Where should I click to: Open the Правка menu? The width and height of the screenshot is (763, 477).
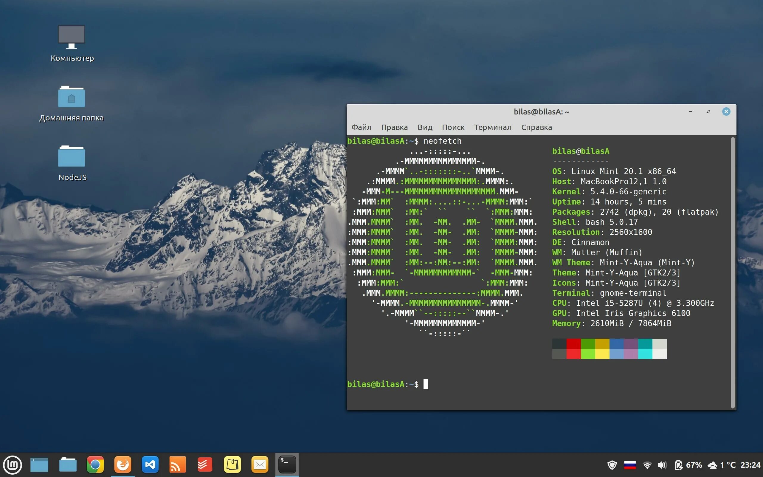coord(394,127)
